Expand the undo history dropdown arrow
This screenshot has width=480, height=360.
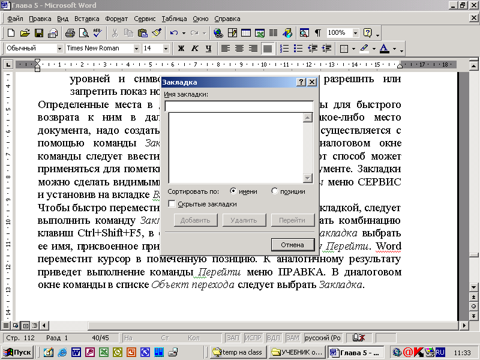coord(184,33)
